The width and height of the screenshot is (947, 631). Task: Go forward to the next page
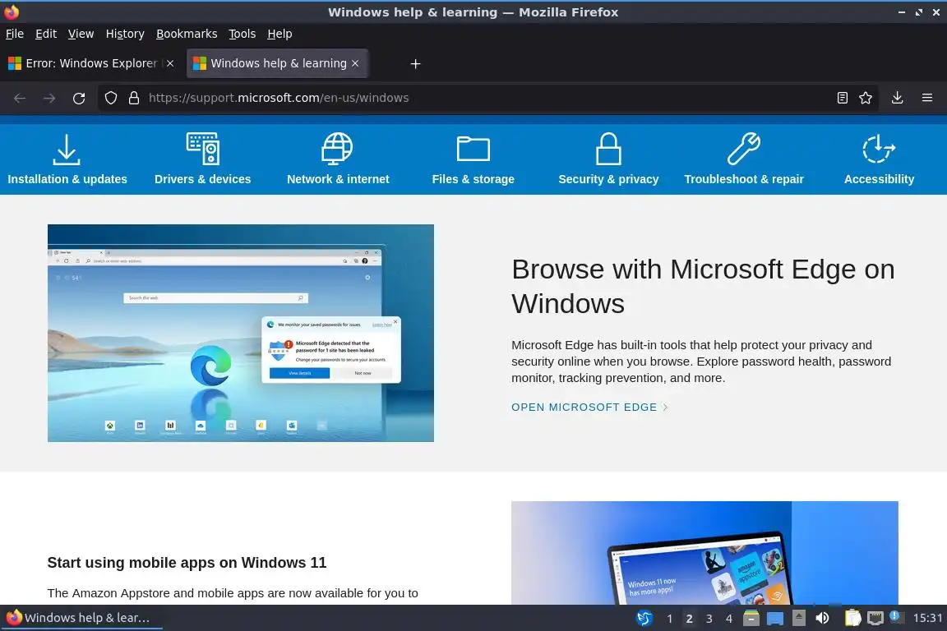(49, 98)
